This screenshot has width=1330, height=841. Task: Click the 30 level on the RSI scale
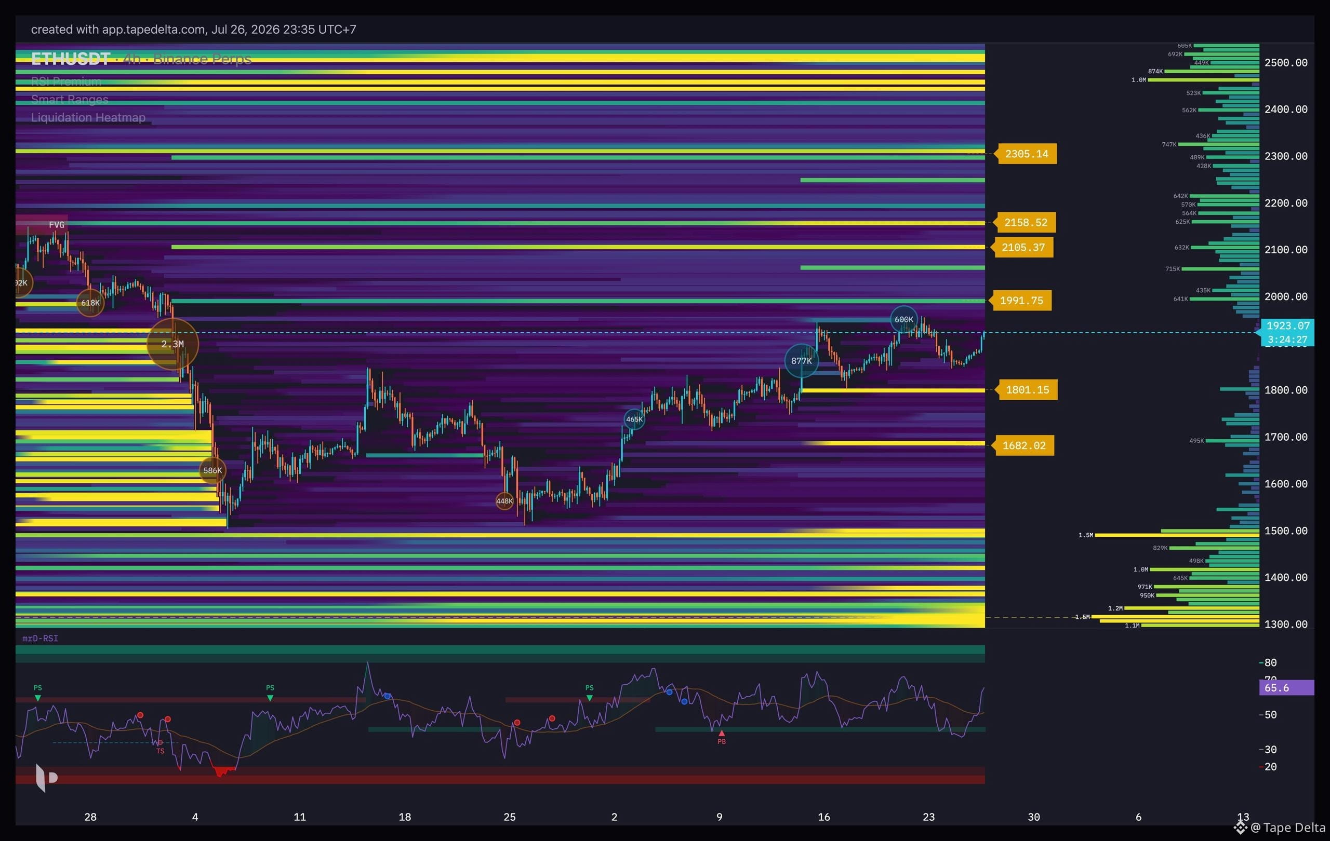[1270, 750]
